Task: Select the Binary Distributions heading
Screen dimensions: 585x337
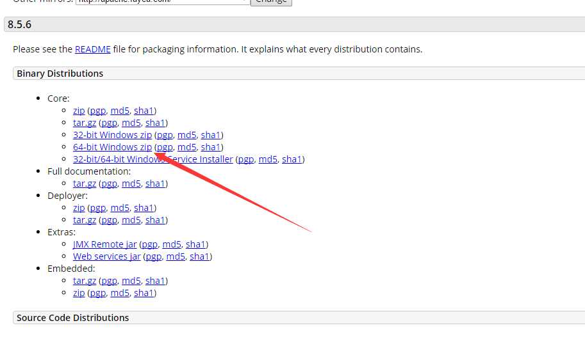Action: coord(60,74)
